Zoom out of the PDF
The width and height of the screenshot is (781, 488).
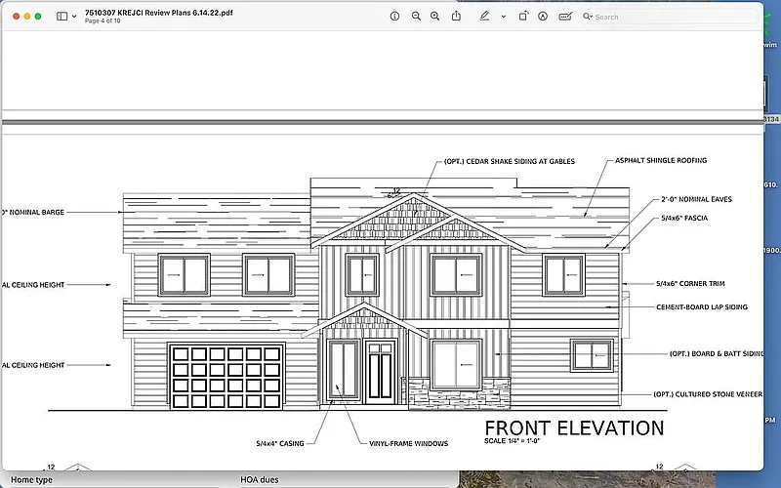[x=416, y=17]
